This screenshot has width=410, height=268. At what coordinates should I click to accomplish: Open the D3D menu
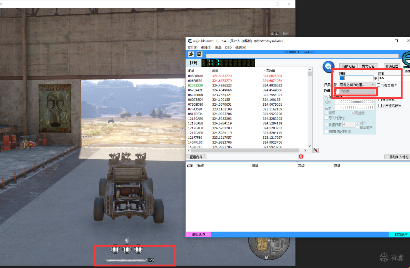pyautogui.click(x=228, y=48)
